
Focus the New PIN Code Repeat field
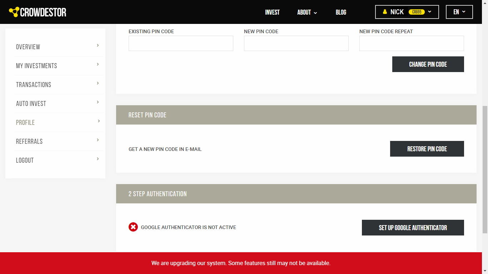click(412, 43)
